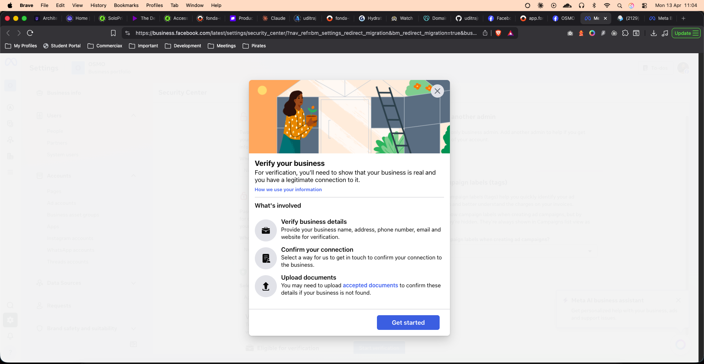Click the briefcase Verify business details icon
The height and width of the screenshot is (364, 704).
coord(266,230)
